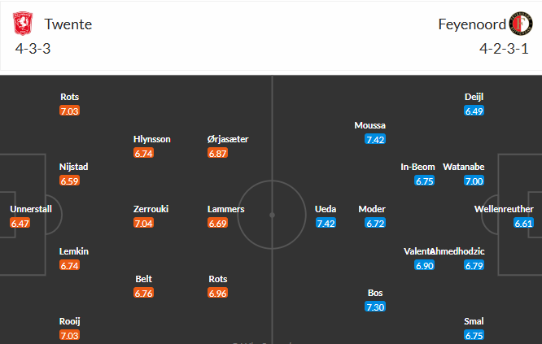This screenshot has height=344, width=542.
Task: Select goalkeeper Unnerstall on the pitch
Action: coord(31,209)
